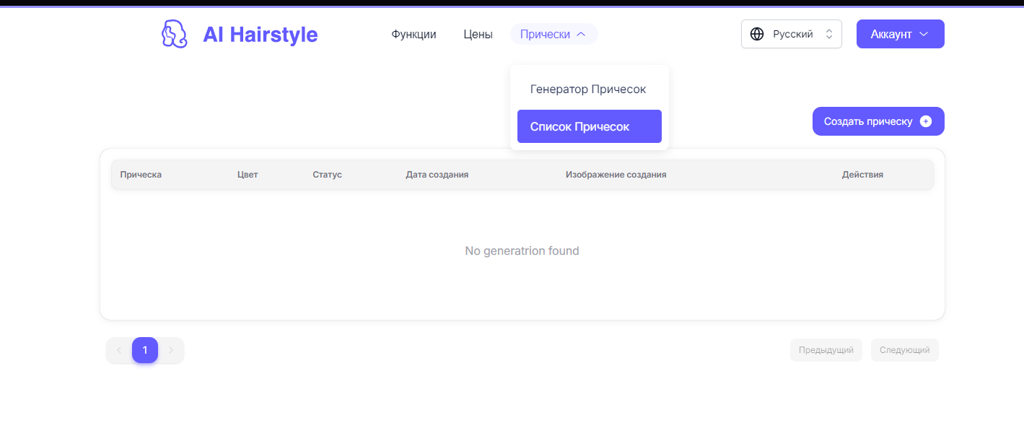Click the Предыдущий button

(x=826, y=350)
